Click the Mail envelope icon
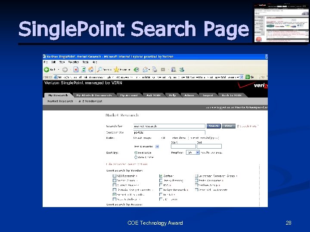The height and width of the screenshot is (232, 310). (146, 70)
